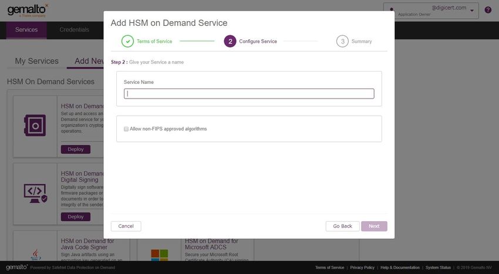Focus the Service Name input field
This screenshot has height=274, width=499.
[x=249, y=93]
